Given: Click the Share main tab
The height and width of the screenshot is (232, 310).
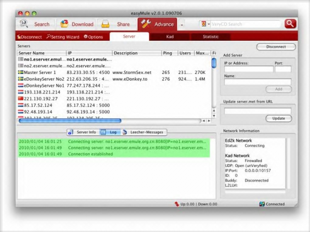Looking at the screenshot, I should tap(117, 24).
